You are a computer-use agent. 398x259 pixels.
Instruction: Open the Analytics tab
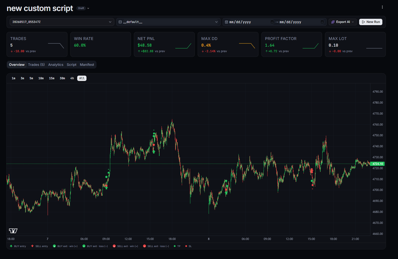(56, 65)
